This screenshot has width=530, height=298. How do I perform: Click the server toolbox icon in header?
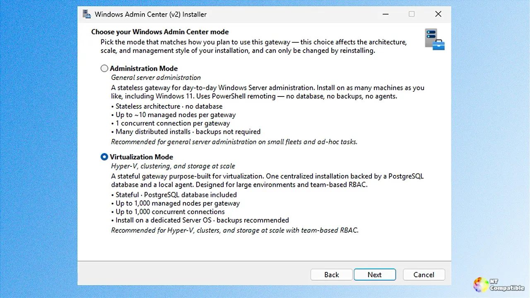(x=434, y=40)
